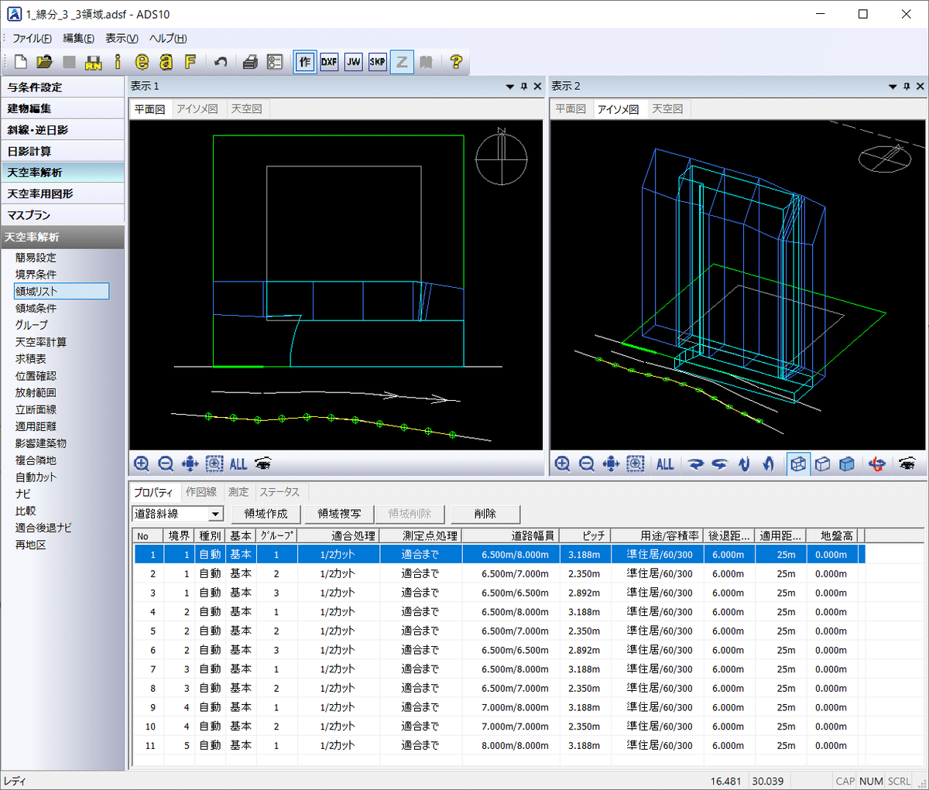Expand the 日影計算 section
Viewport: 929px width, 790px height.
point(62,151)
